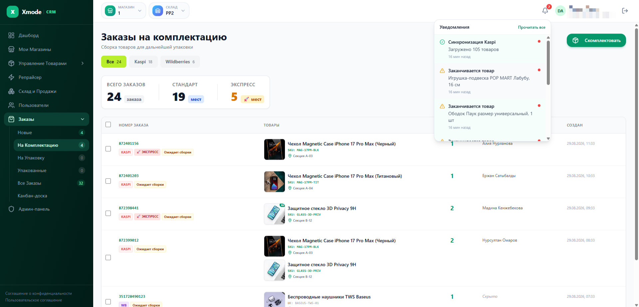The width and height of the screenshot is (639, 307).
Task: Click the green Магазин shop icon
Action: [x=110, y=11]
